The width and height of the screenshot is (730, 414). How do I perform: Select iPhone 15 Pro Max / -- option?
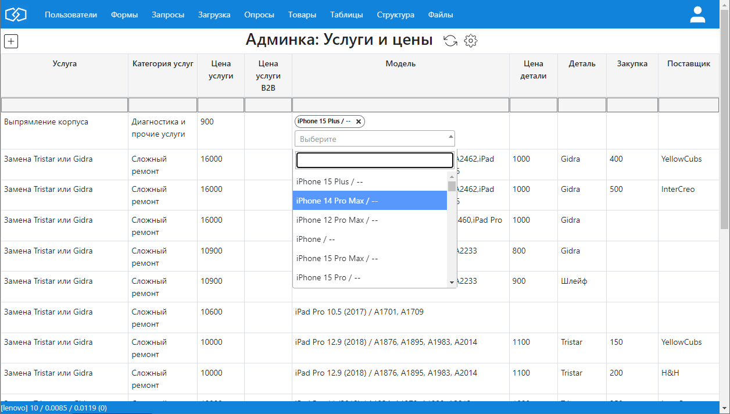370,258
